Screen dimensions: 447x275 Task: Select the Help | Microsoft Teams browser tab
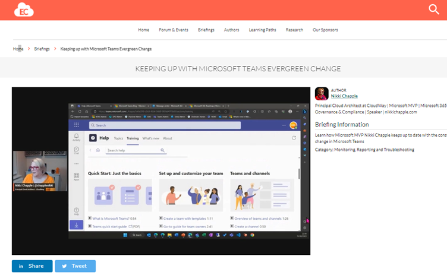pyautogui.click(x=93, y=106)
